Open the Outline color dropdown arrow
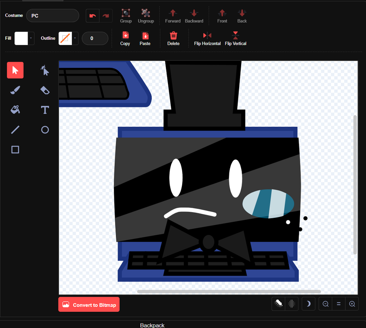 (75, 38)
